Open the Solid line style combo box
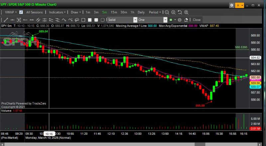This screenshot has width=266, height=146. click(122, 20)
